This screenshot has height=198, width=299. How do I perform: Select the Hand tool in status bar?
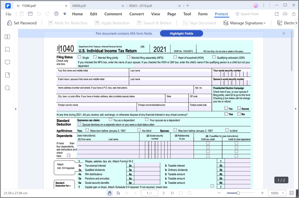[x=110, y=193]
